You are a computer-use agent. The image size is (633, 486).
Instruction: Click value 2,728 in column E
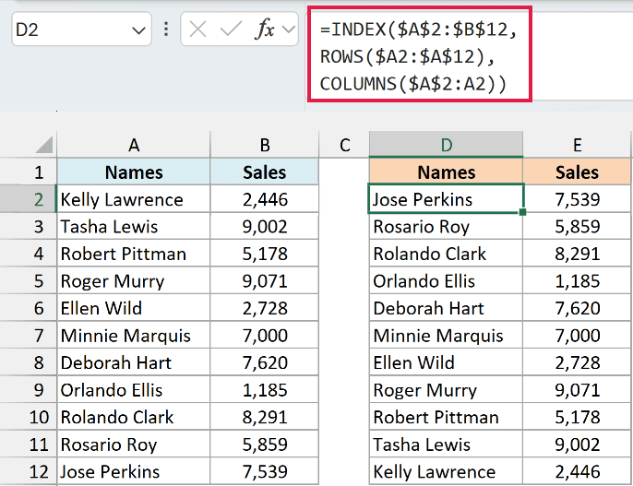coord(578,362)
